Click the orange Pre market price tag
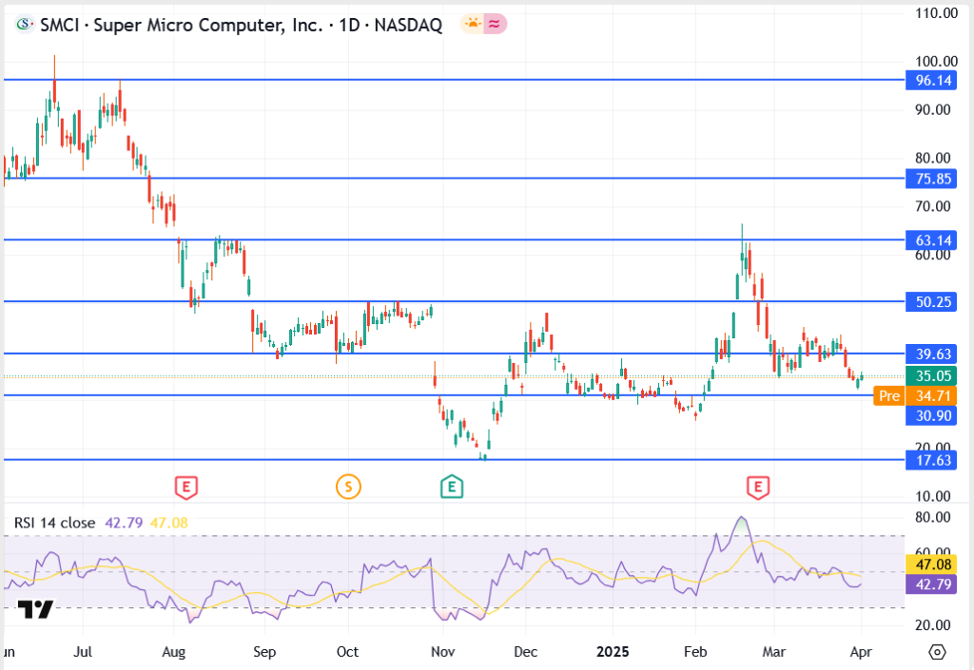Image resolution: width=974 pixels, height=670 pixels. (x=889, y=396)
